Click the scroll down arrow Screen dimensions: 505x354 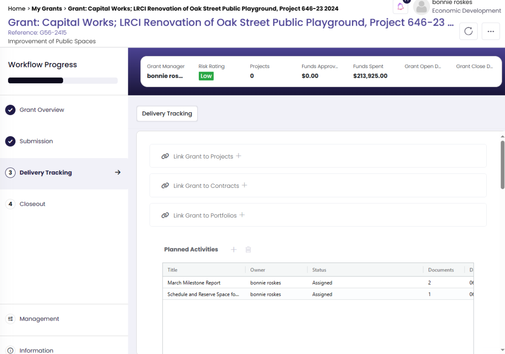tap(503, 350)
